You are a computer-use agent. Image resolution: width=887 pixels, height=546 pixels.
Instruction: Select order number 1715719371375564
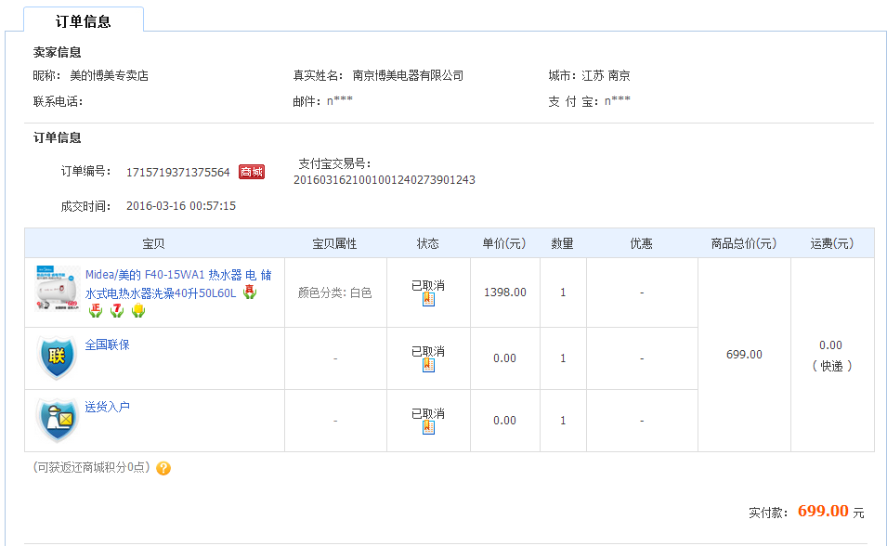pyautogui.click(x=177, y=172)
